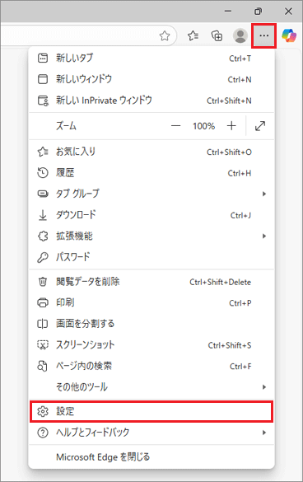Click the screenshot capture icon
The width and height of the screenshot is (303, 482).
pos(43,345)
